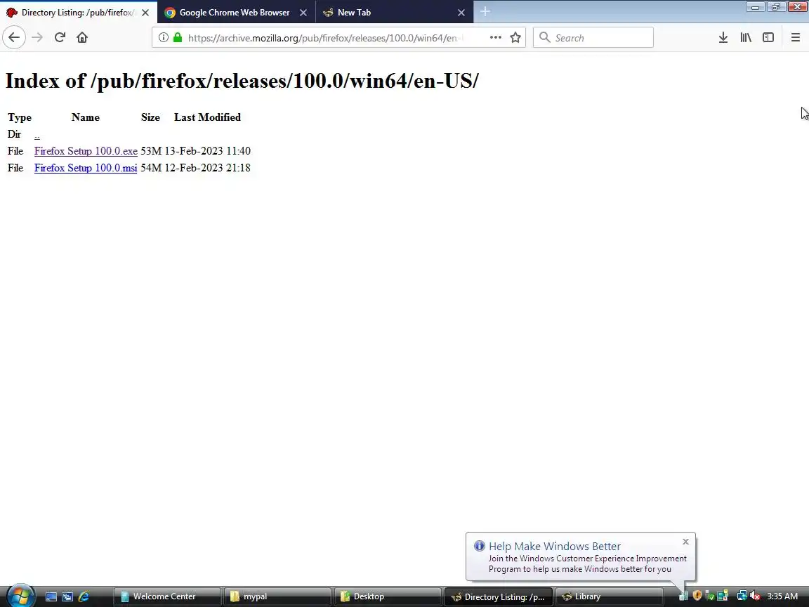Open the Help Make Windows Better notification

581,557
